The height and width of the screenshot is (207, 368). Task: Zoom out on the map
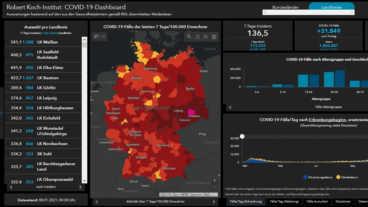point(215,187)
